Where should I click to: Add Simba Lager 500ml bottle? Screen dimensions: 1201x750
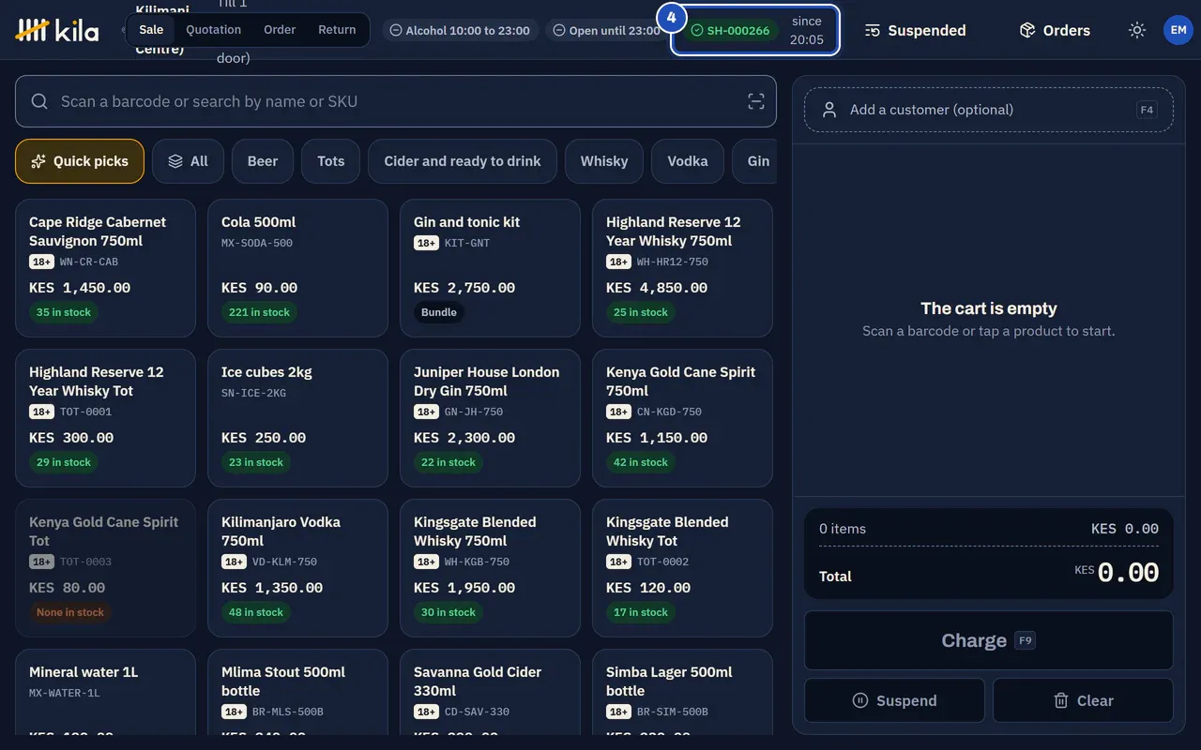(x=682, y=692)
